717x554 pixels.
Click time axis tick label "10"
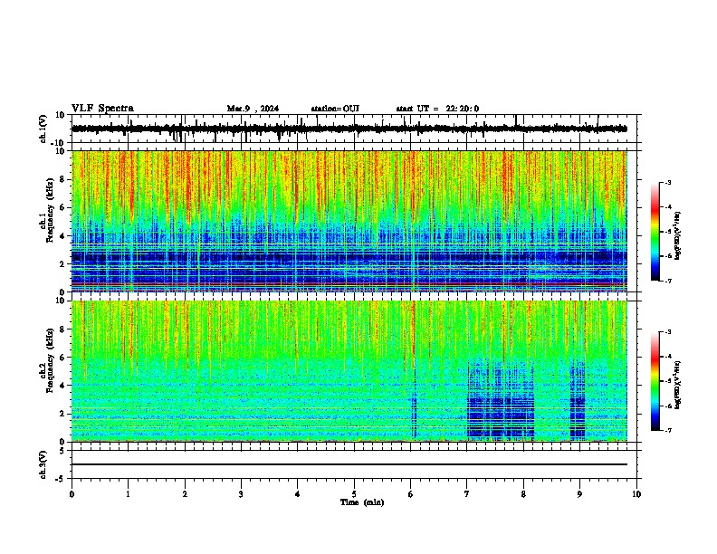coord(636,494)
